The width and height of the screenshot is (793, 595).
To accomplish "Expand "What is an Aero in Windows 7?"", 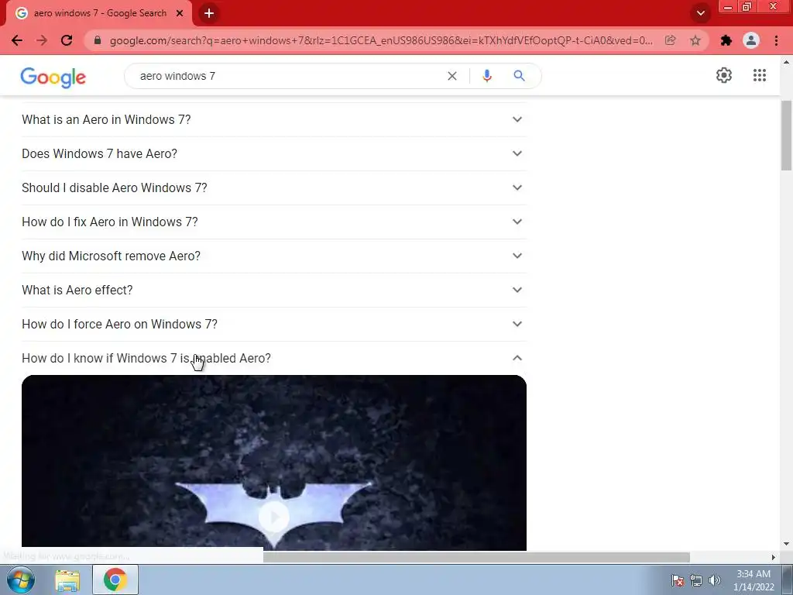I will point(273,119).
